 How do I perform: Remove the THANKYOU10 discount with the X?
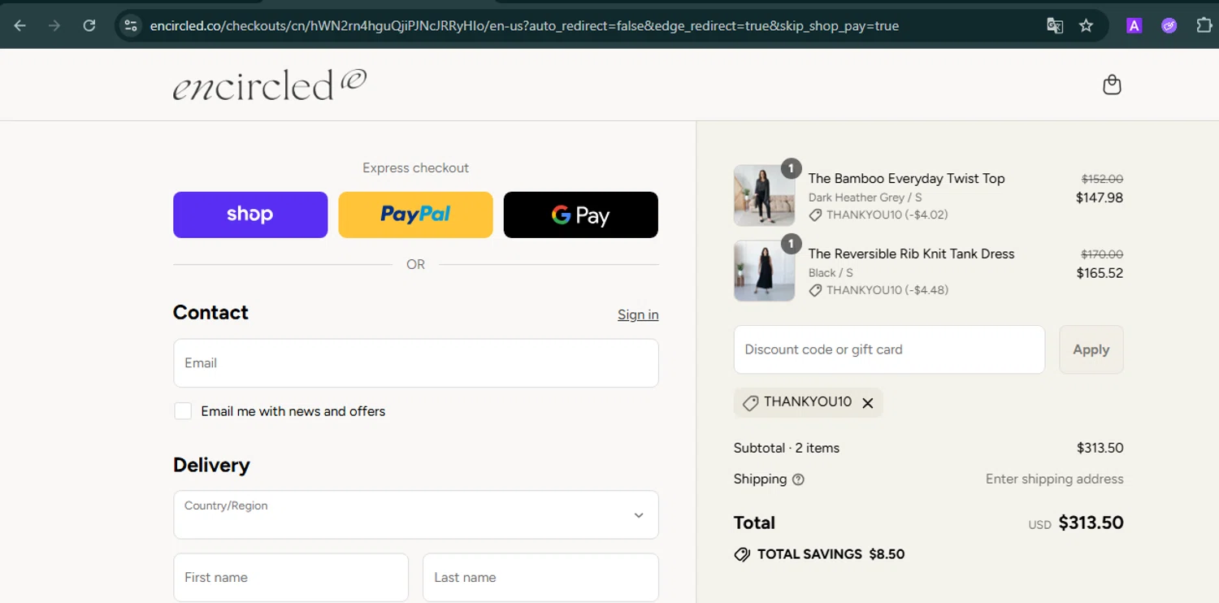click(868, 403)
